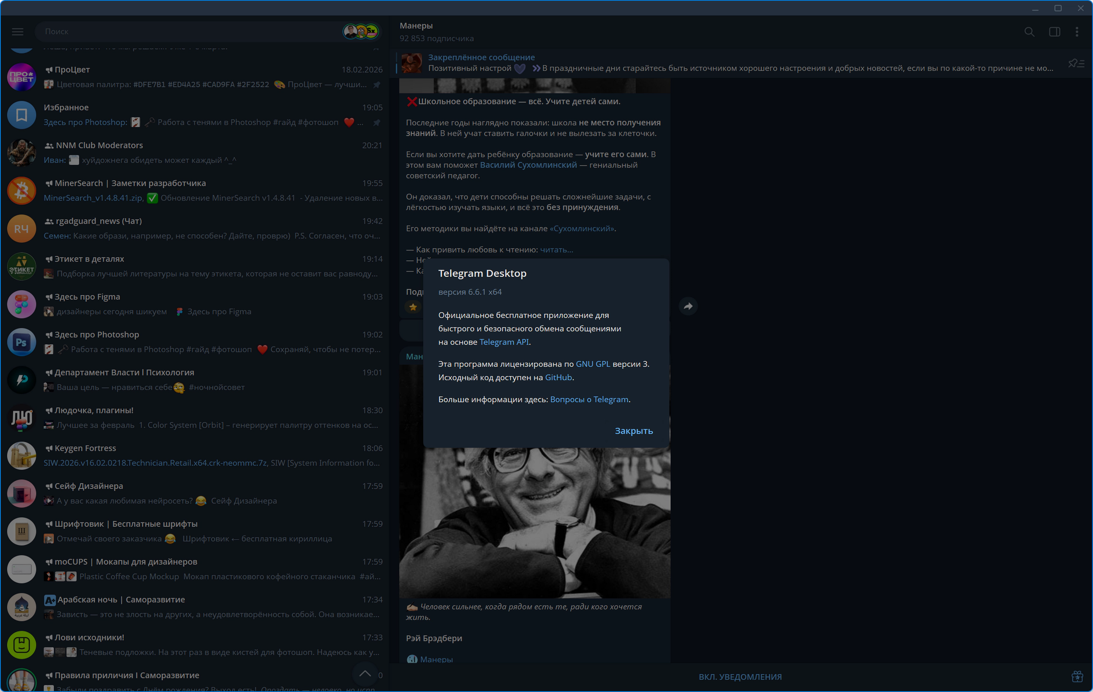The height and width of the screenshot is (692, 1093).
Task: Open the GNU GPL license link
Action: tap(593, 364)
